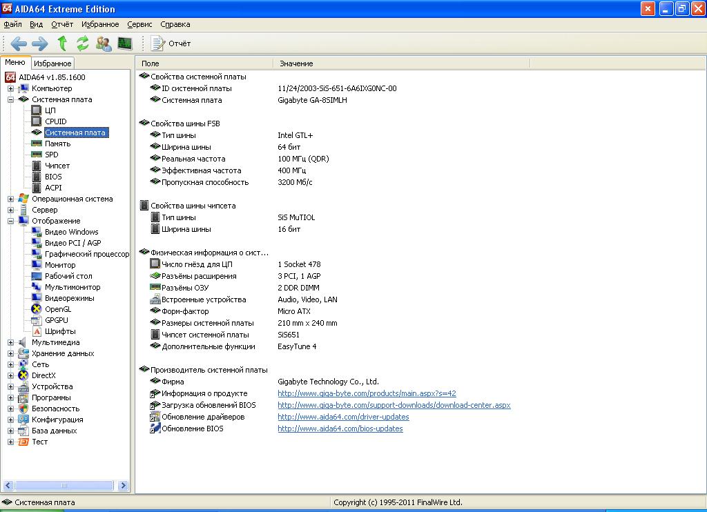Collapse the Системная плата parent node
This screenshot has width=707, height=512.
(x=10, y=99)
